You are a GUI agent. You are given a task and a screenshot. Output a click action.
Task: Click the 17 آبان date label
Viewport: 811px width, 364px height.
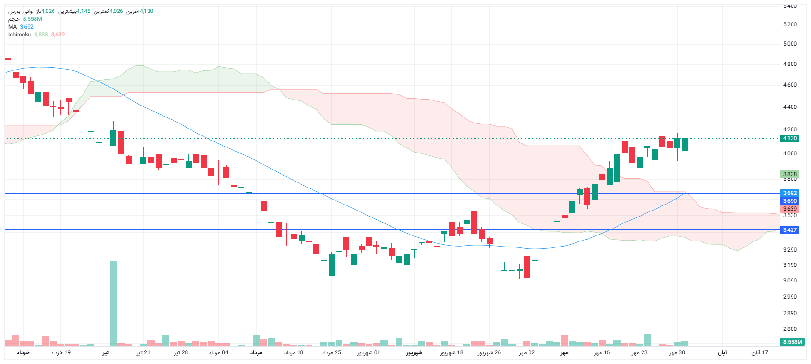point(760,353)
